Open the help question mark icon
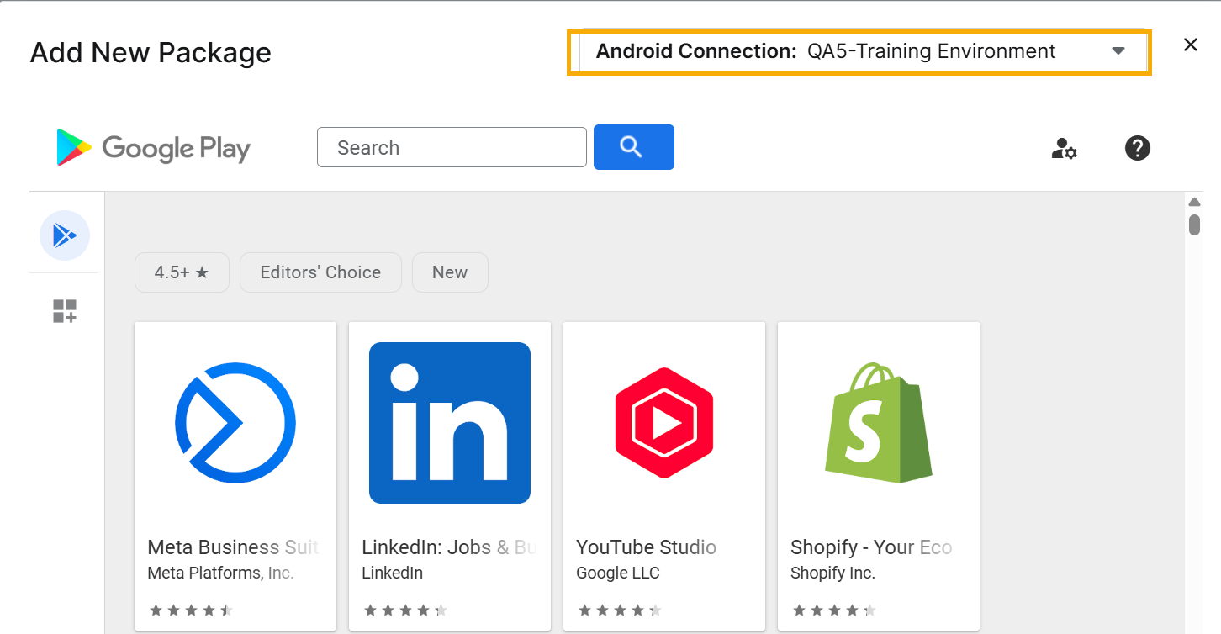Screen dimensions: 1221x634 (x=1137, y=149)
